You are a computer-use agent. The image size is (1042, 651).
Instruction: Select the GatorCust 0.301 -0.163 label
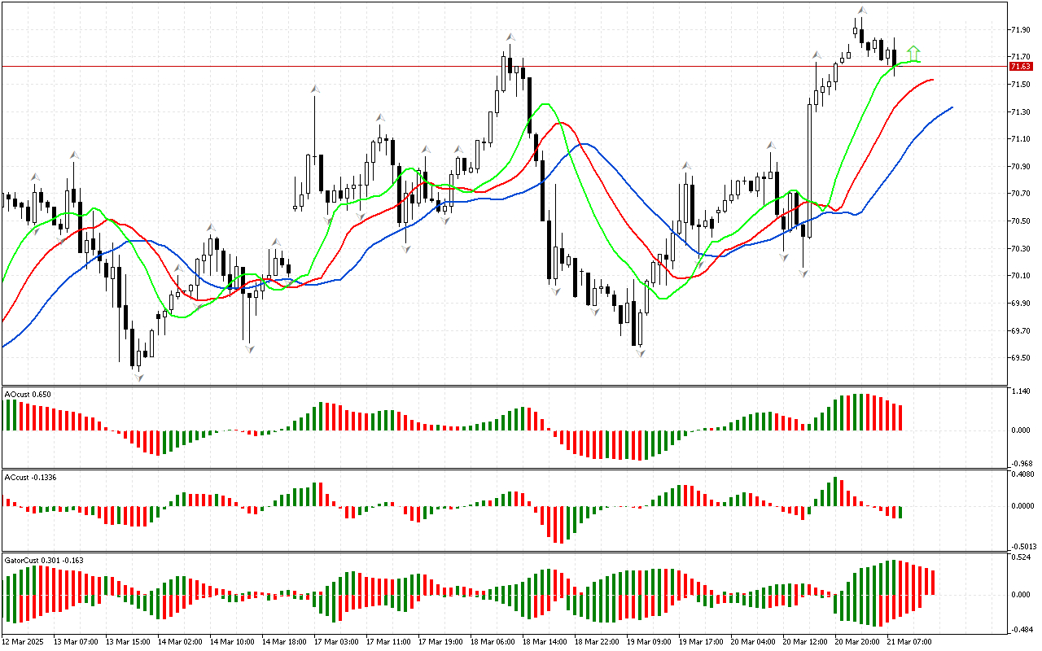[44, 560]
